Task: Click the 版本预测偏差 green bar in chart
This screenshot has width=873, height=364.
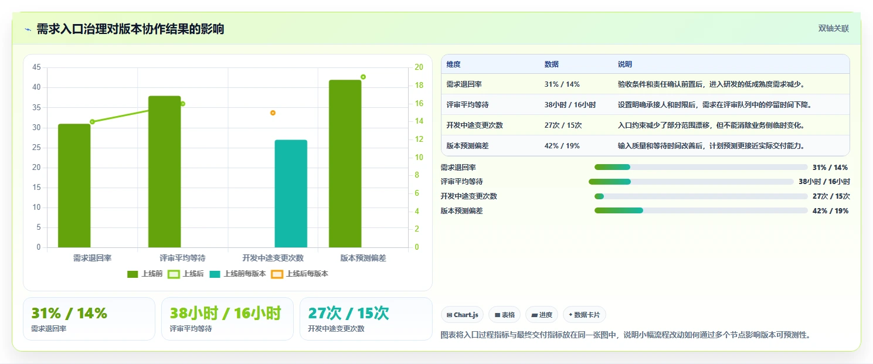Action: click(345, 164)
